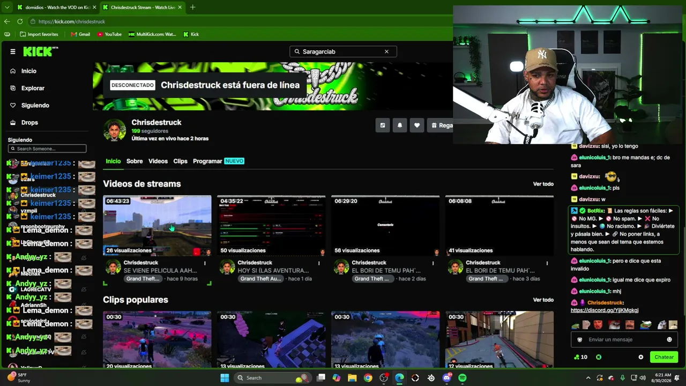This screenshot has width=686, height=386.
Task: Click the shield icon in message box
Action: [x=579, y=339]
